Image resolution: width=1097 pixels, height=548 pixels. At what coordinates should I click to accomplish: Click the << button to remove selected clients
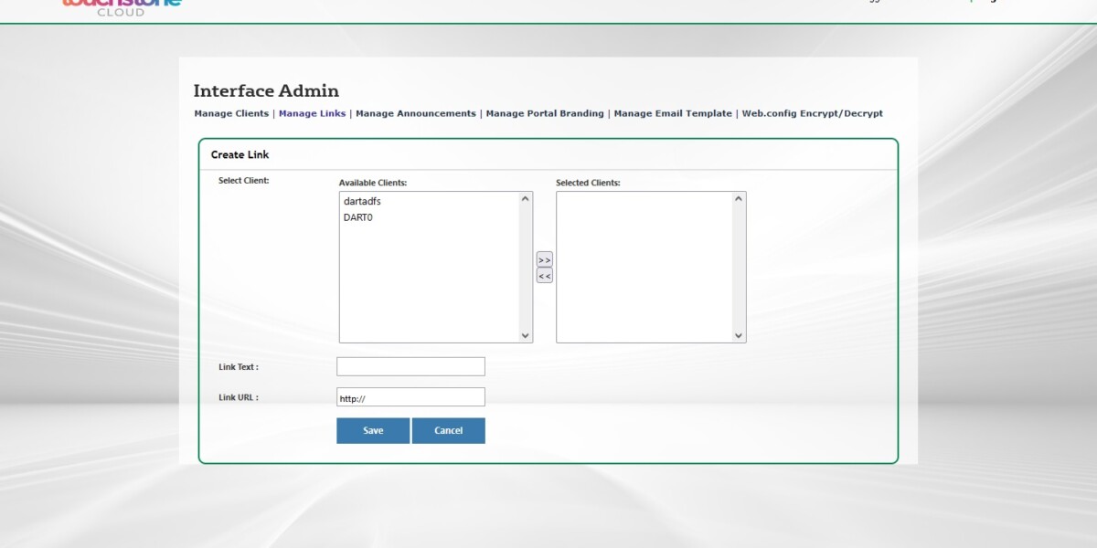pos(544,274)
